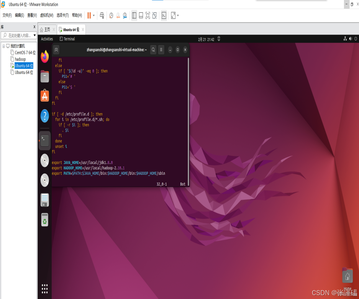The width and height of the screenshot is (359, 299).
Task: Open the snapshot manager icon
Action: coord(125,15)
